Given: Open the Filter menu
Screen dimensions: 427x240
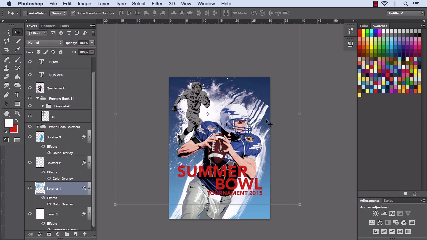Looking at the screenshot, I should tap(157, 4).
